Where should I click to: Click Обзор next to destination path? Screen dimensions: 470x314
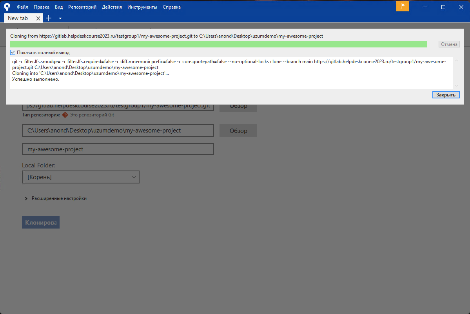pyautogui.click(x=238, y=131)
